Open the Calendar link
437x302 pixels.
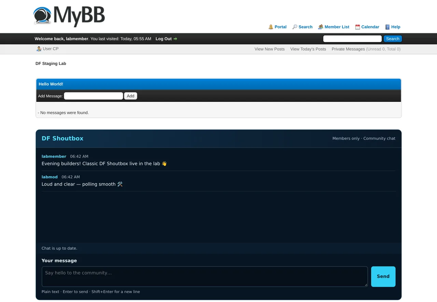point(370,27)
